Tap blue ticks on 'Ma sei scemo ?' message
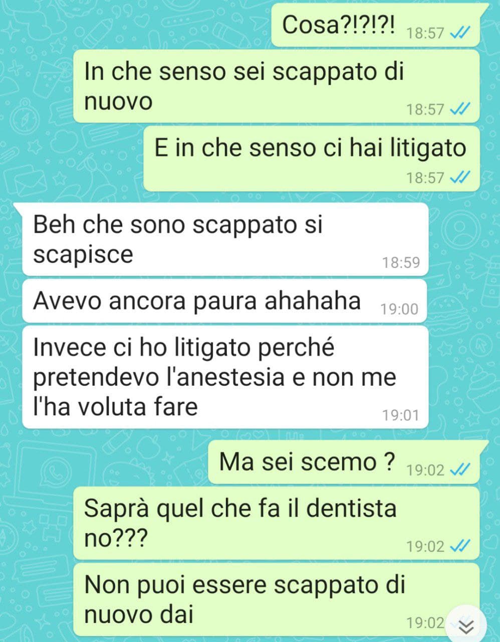The height and width of the screenshot is (642, 500). click(460, 470)
